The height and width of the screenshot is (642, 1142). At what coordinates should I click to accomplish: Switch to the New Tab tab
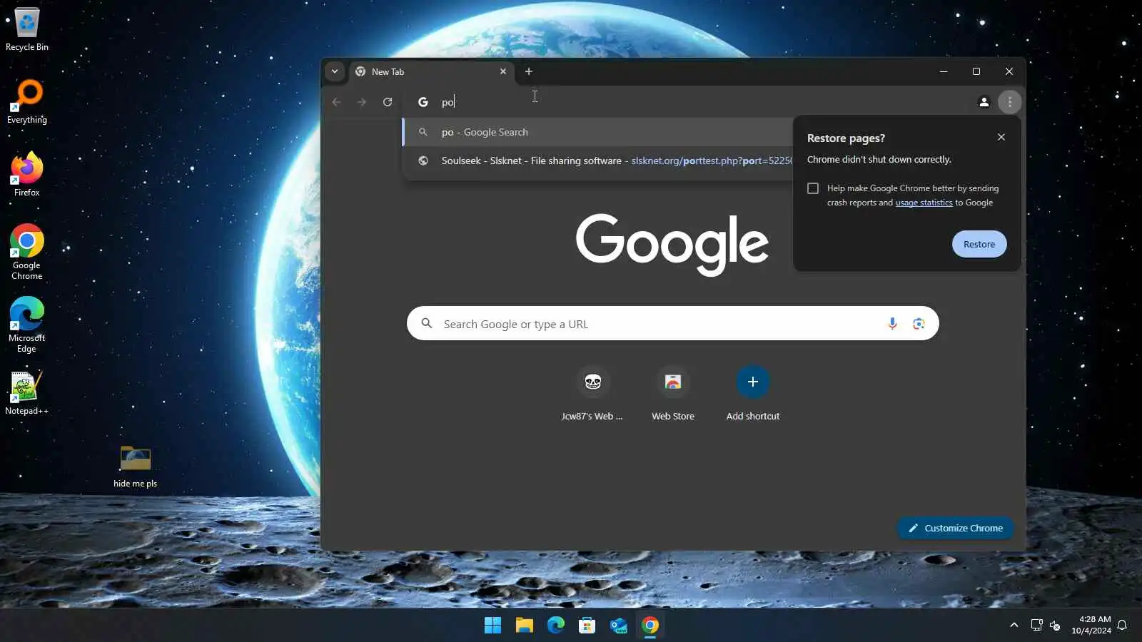click(432, 71)
